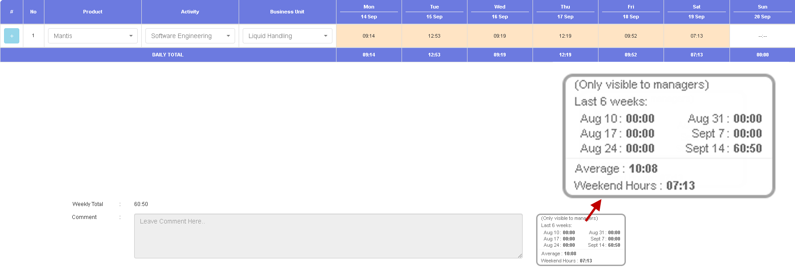Click the Activity column header
The height and width of the screenshot is (279, 795).
[x=190, y=12]
